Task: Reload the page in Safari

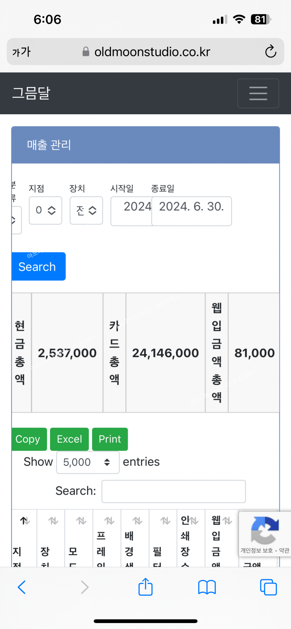Action: [x=271, y=52]
